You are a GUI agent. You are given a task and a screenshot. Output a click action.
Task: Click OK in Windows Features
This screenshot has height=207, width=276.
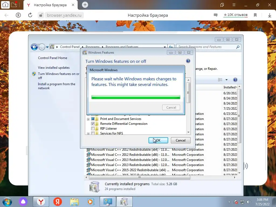pos(158,140)
